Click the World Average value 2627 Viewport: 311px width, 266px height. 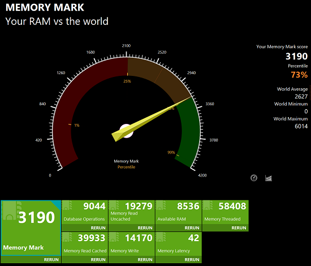(301, 96)
